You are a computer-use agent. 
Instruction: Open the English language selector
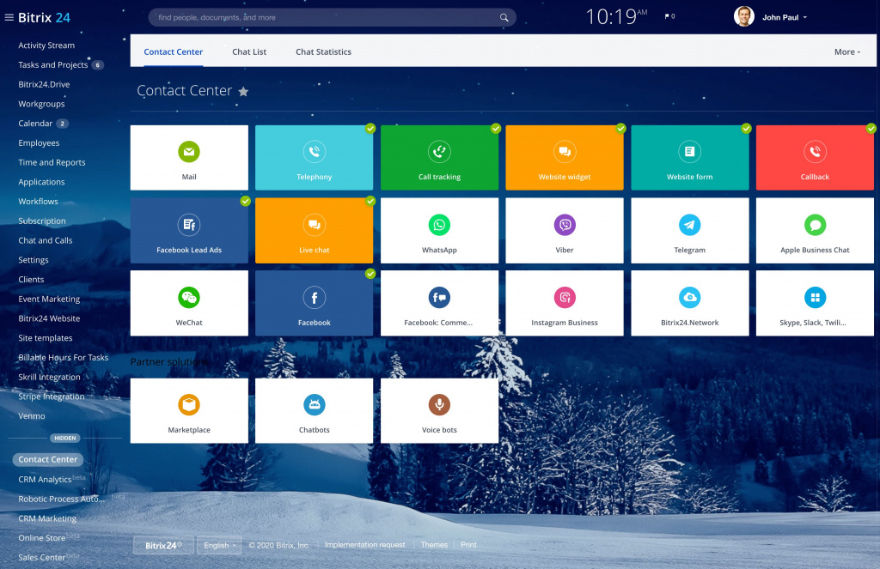click(x=219, y=545)
